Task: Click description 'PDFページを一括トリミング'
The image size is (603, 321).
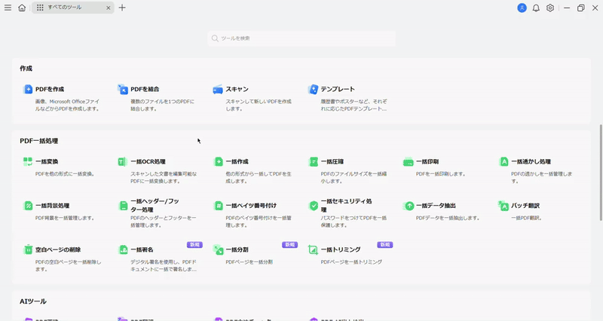Action: pyautogui.click(x=351, y=262)
